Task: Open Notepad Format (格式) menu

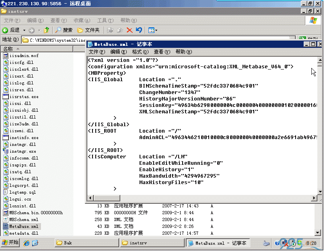Action: (140, 52)
